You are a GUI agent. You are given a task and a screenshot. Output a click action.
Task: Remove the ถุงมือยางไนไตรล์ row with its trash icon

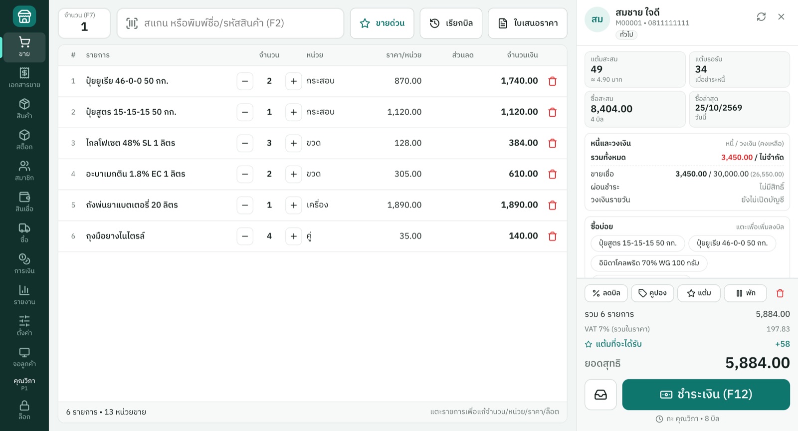(x=552, y=236)
